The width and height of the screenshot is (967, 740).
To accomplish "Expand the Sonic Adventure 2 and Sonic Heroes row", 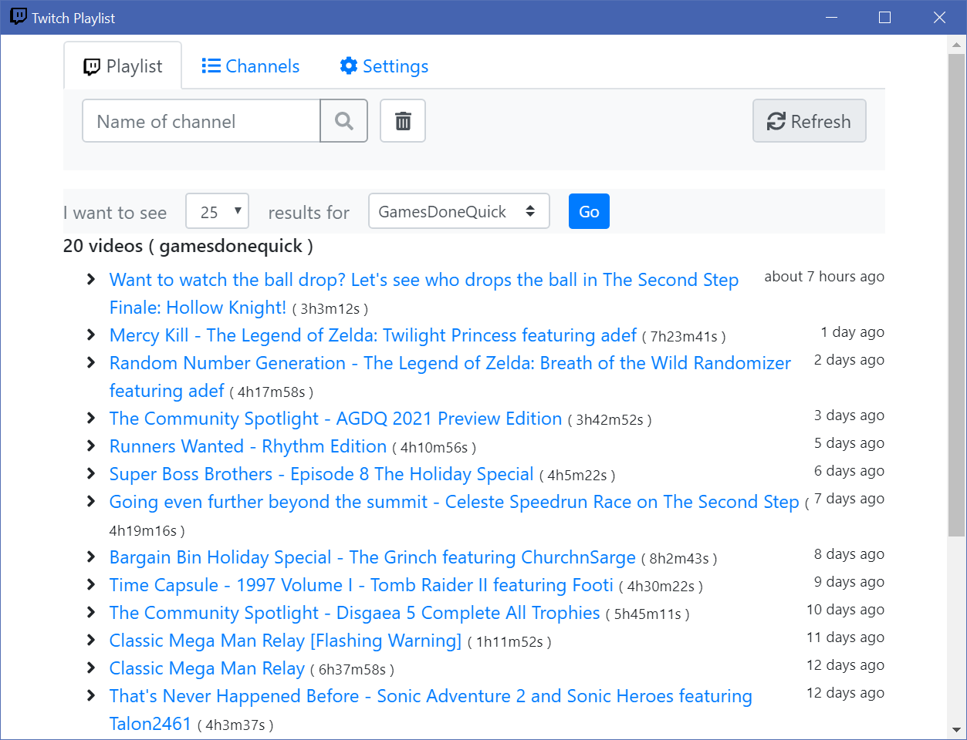I will 91,696.
